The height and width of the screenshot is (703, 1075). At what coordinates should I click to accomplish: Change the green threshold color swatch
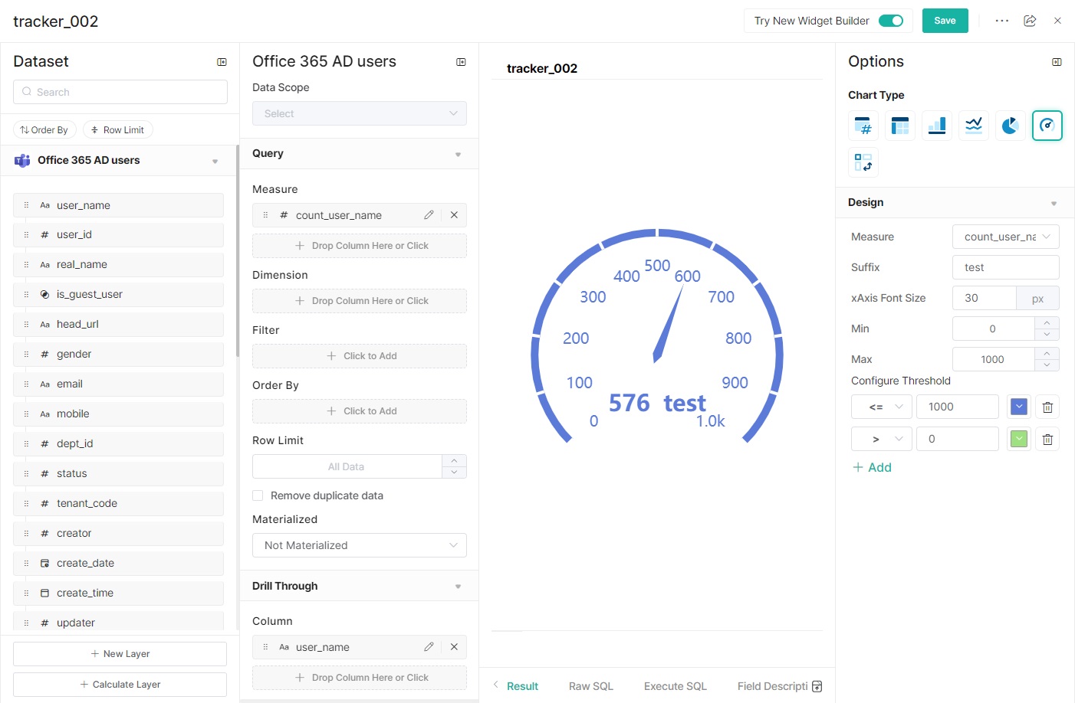1018,438
